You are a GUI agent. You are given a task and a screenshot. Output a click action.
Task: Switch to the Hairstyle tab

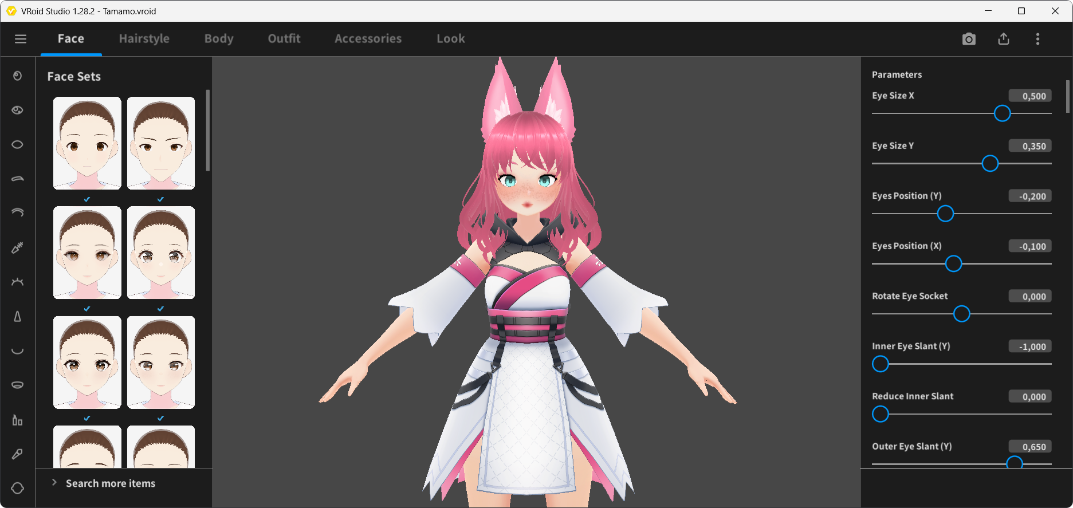tap(144, 39)
